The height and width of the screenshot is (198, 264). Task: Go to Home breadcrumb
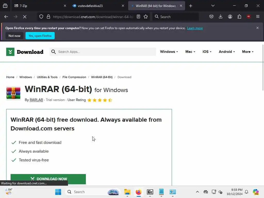click(x=10, y=77)
